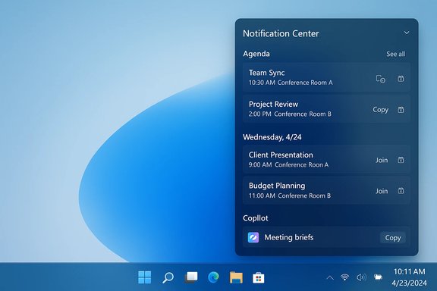Screen dimensions: 437x291
Task: Click the Meeting briefs label
Action: (x=289, y=237)
